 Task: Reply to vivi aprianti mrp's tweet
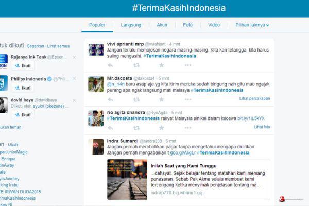pyautogui.click(x=110, y=65)
